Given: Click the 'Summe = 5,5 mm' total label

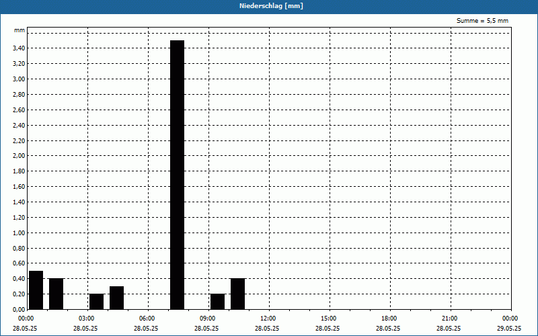Looking at the screenshot, I should click(x=482, y=21).
